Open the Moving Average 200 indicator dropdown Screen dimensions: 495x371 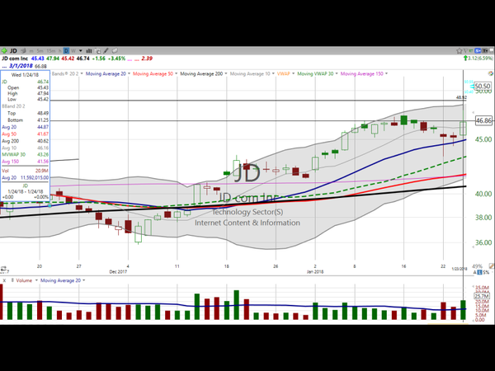tap(226, 74)
